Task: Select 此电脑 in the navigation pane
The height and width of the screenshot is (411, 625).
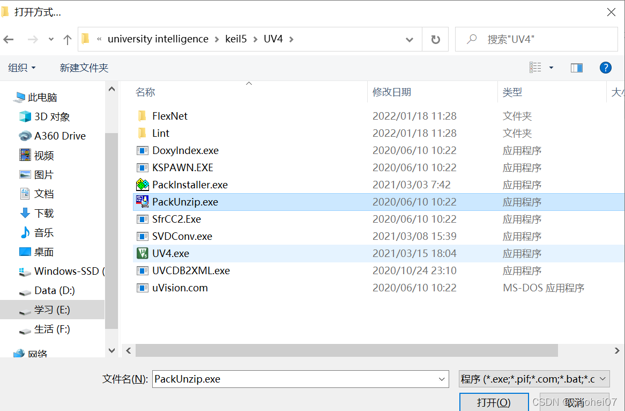Action: [35, 97]
